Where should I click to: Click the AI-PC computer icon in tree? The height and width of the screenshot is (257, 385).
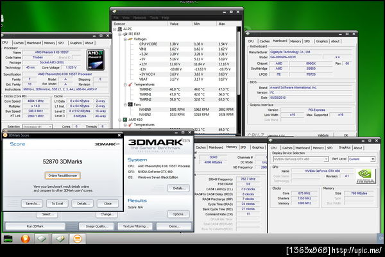(x=120, y=29)
